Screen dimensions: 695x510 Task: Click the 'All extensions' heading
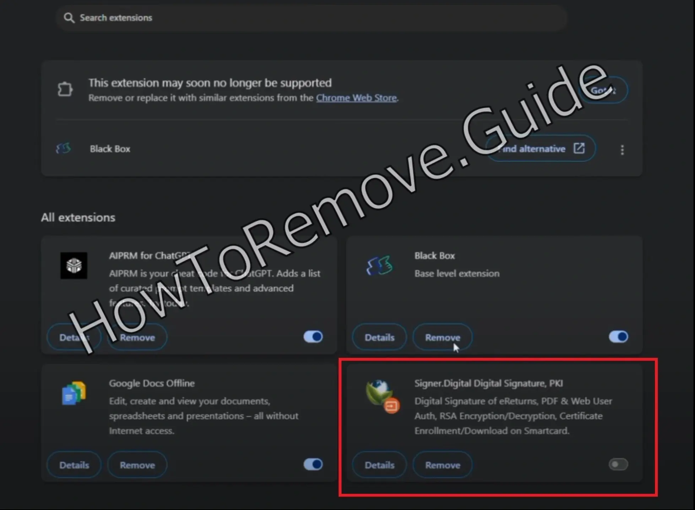[78, 217]
